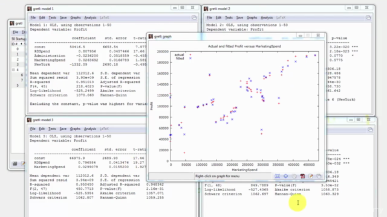The width and height of the screenshot is (387, 217).
Task: Select variable row 5 in main gretl window
Action: (18, 86)
